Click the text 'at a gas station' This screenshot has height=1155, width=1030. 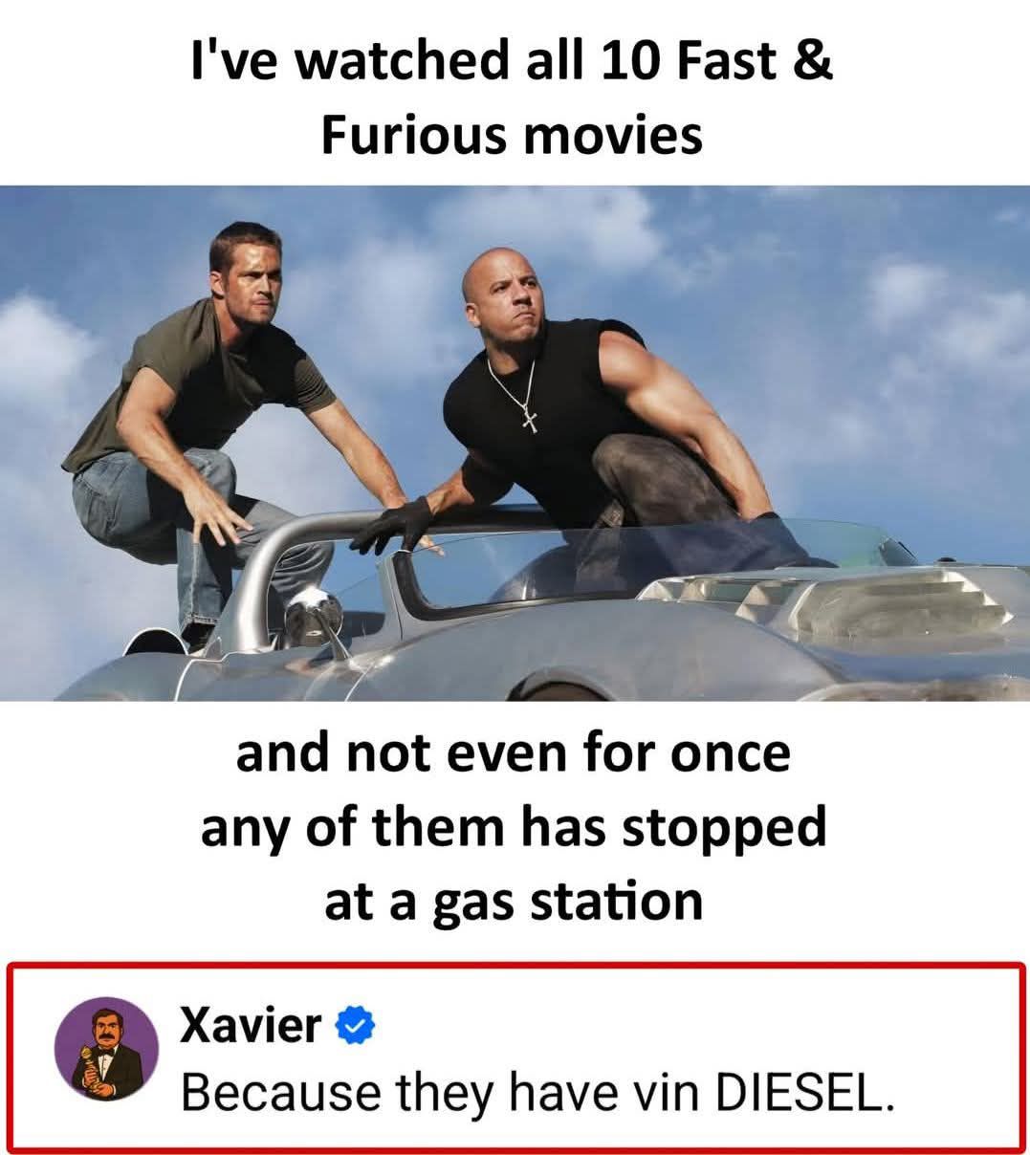point(514,902)
